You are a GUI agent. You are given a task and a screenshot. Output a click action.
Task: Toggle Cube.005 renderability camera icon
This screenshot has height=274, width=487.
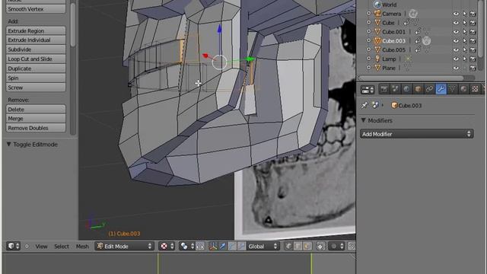tap(473, 49)
